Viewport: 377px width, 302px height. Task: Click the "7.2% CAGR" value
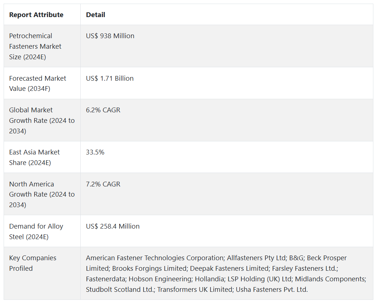coord(103,184)
